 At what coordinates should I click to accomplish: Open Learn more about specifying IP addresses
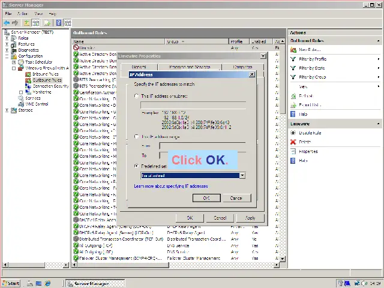pos(171,187)
